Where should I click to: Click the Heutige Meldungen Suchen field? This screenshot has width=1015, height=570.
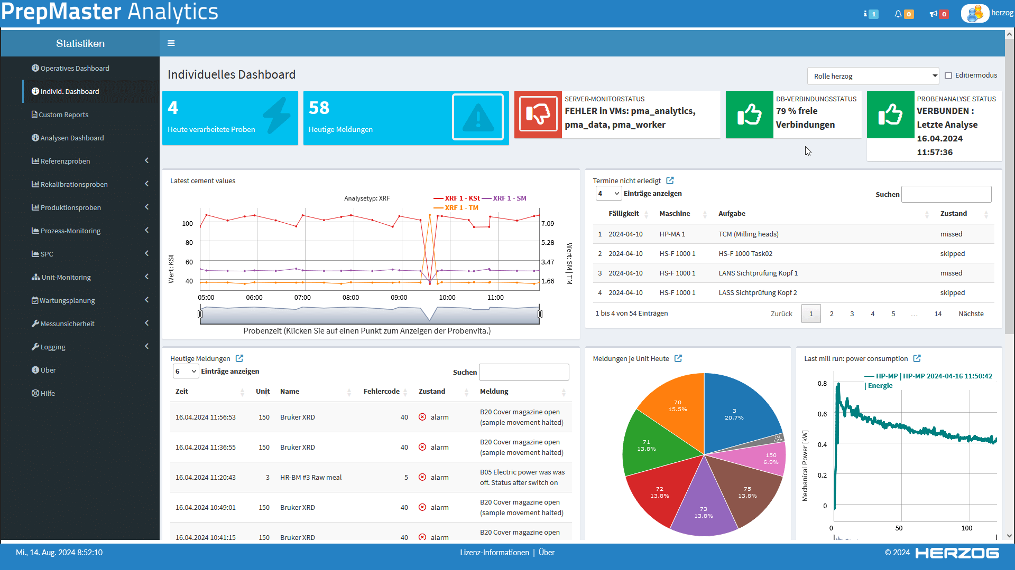524,372
